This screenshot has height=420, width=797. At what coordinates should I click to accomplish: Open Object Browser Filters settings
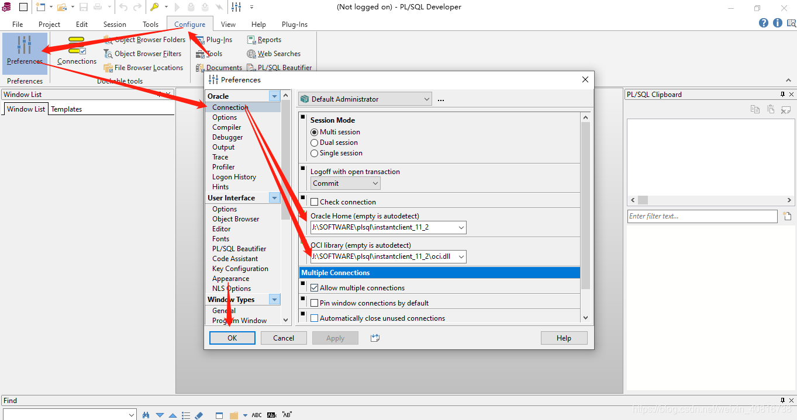click(x=143, y=54)
